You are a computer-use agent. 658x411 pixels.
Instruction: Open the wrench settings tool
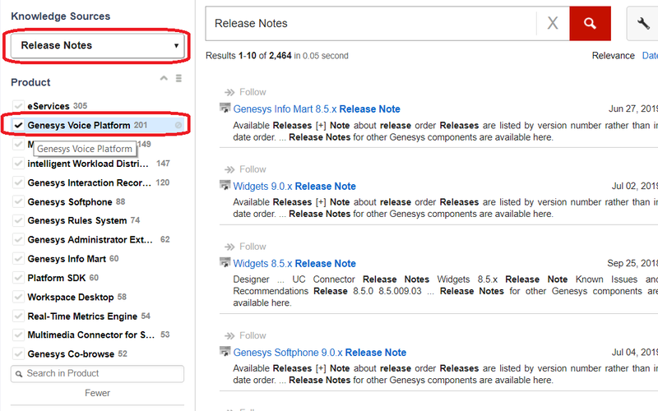(642, 24)
